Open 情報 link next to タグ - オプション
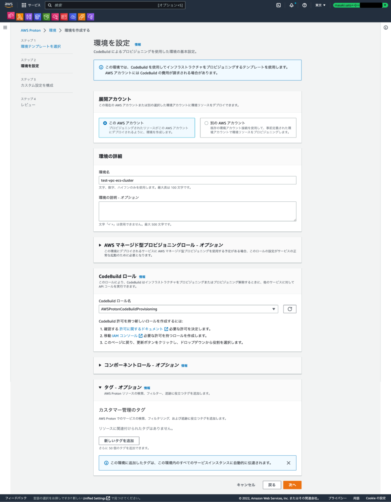 (147, 388)
